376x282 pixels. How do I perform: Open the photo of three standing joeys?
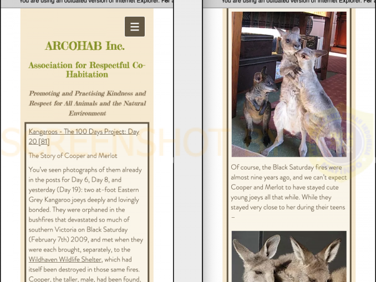coord(289,84)
